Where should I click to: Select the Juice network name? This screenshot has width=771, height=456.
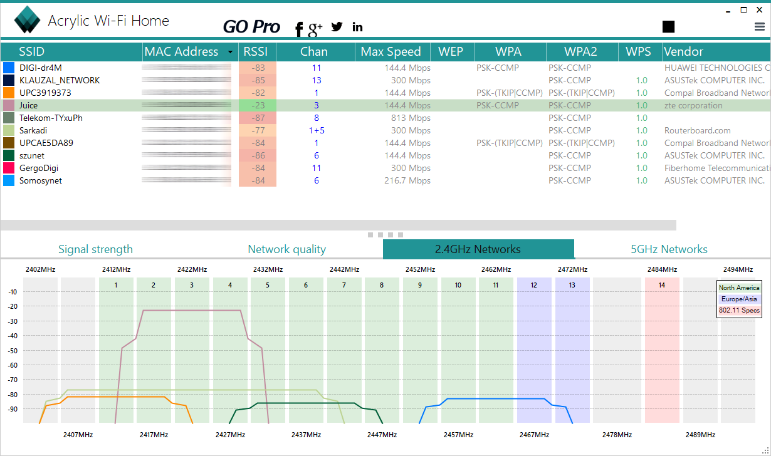(29, 105)
